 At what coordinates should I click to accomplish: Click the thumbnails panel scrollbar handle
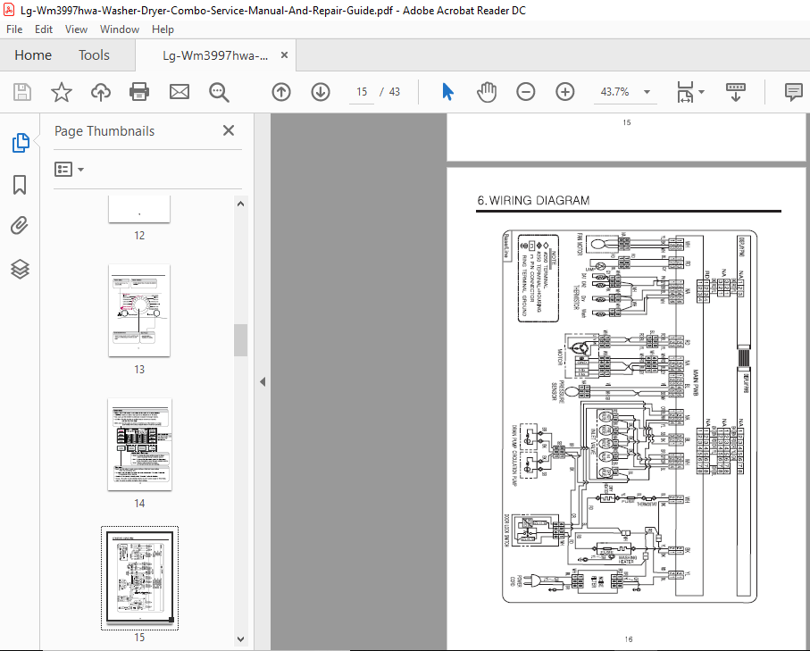(240, 340)
